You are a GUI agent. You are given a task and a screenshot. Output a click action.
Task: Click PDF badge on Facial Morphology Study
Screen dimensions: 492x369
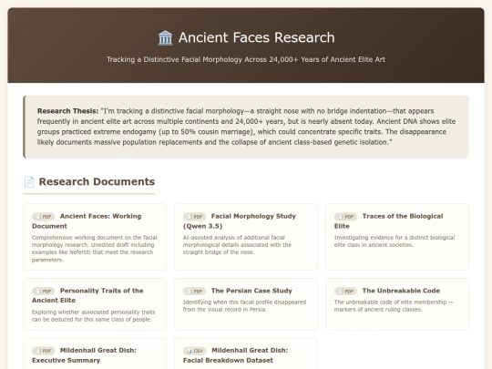(195, 217)
